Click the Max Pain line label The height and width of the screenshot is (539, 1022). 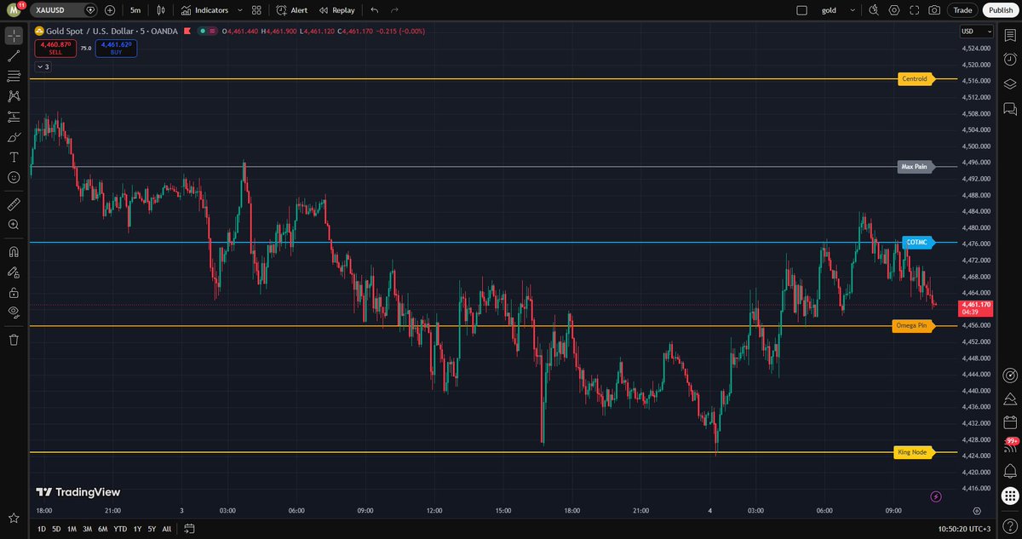pyautogui.click(x=915, y=167)
